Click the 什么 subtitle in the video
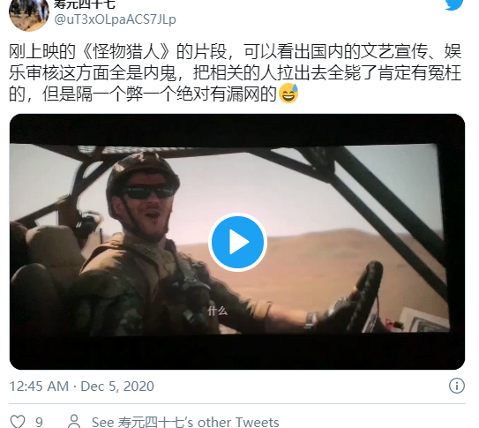The width and height of the screenshot is (479, 428). click(x=218, y=311)
